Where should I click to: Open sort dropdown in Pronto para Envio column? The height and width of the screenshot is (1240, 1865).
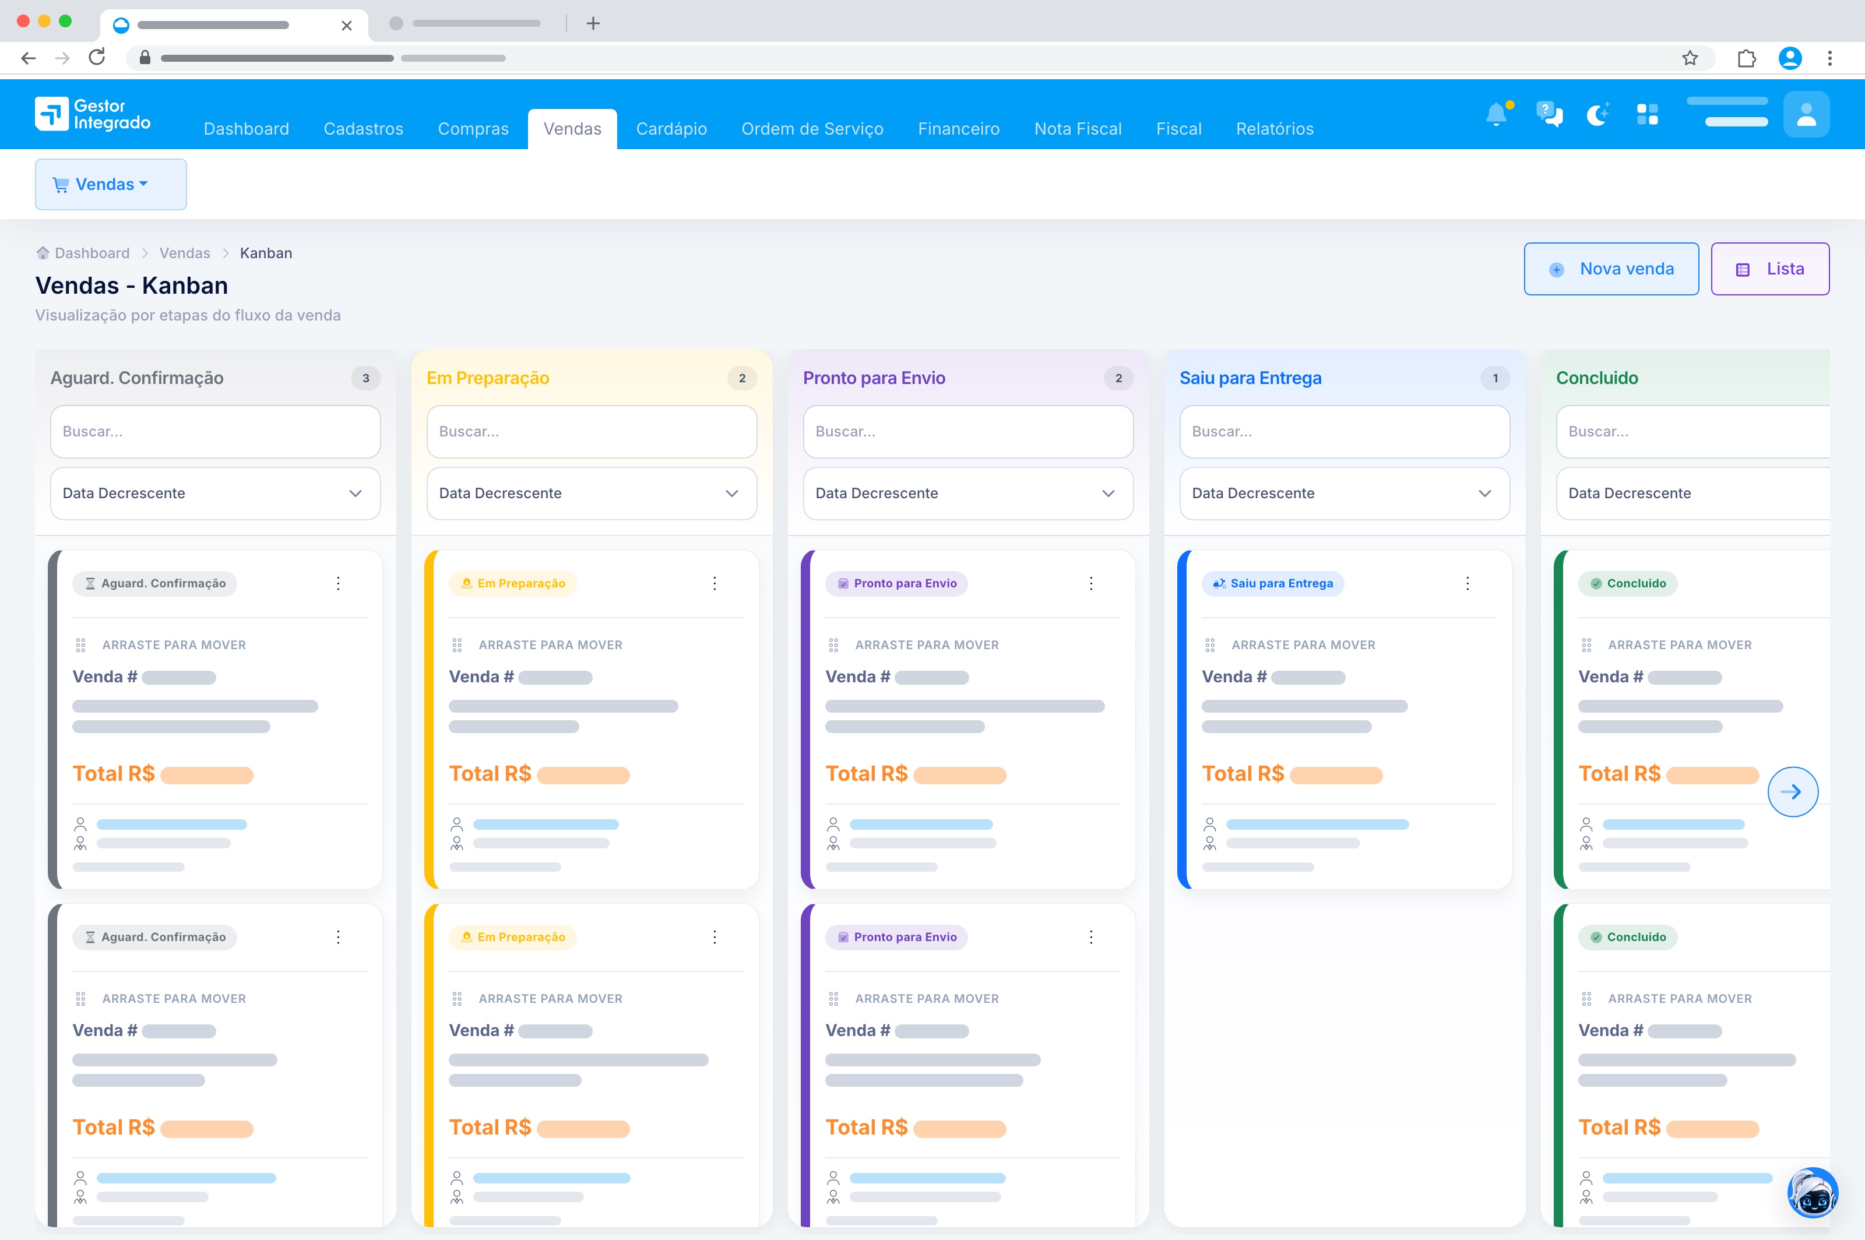click(968, 494)
